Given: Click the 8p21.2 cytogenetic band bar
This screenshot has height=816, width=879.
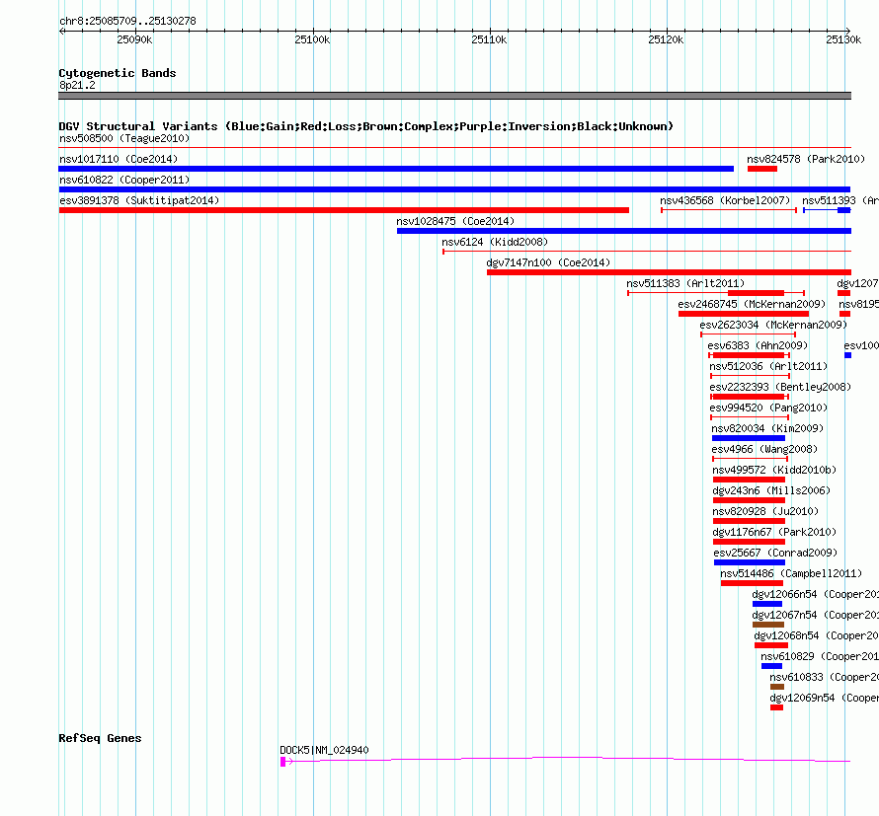Looking at the screenshot, I should coord(454,96).
